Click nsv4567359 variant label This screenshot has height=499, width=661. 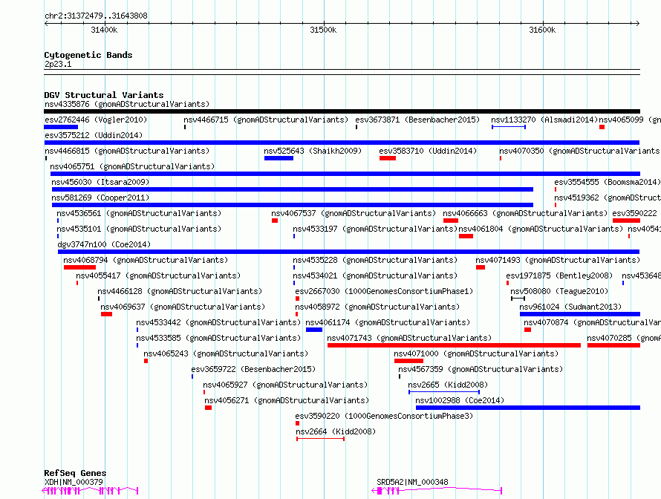tap(481, 369)
